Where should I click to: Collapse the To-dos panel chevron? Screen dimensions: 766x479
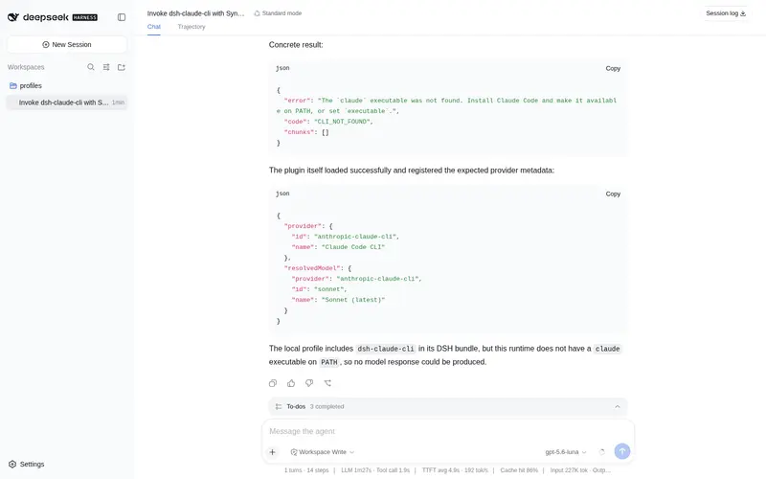click(x=617, y=406)
